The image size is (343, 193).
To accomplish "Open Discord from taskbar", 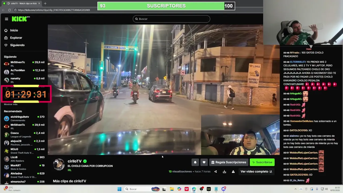I will coord(224,189).
